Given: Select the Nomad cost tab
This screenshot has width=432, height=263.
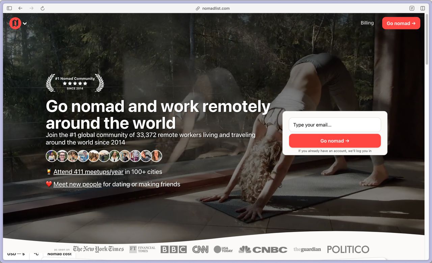Looking at the screenshot, I should click(x=59, y=254).
